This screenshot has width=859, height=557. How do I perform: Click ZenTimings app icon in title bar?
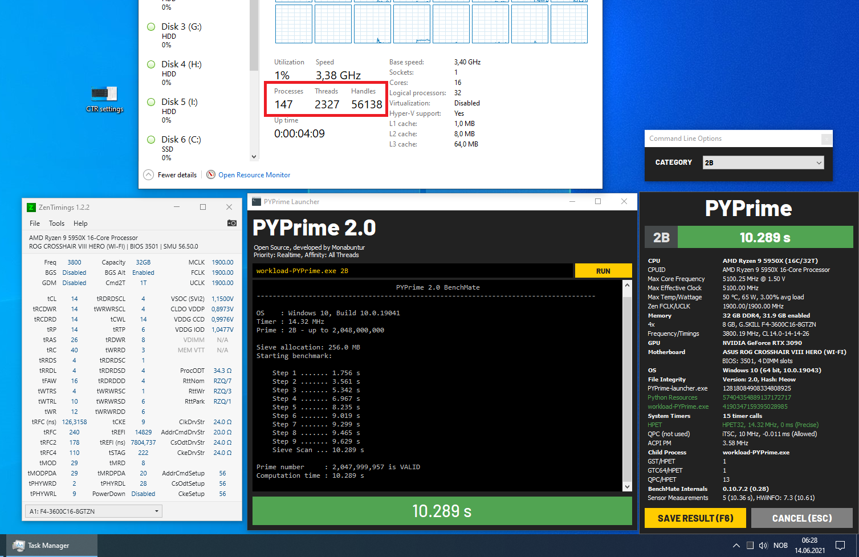(x=31, y=208)
